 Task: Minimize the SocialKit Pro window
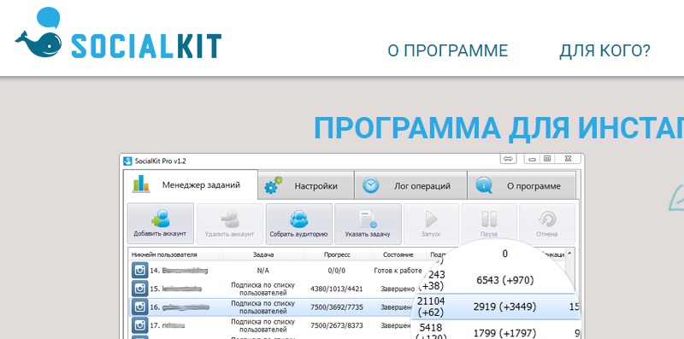pyautogui.click(x=532, y=159)
